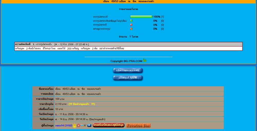Click the green ball vote indicator
Screen dimensions: 257x131
[131, 21]
